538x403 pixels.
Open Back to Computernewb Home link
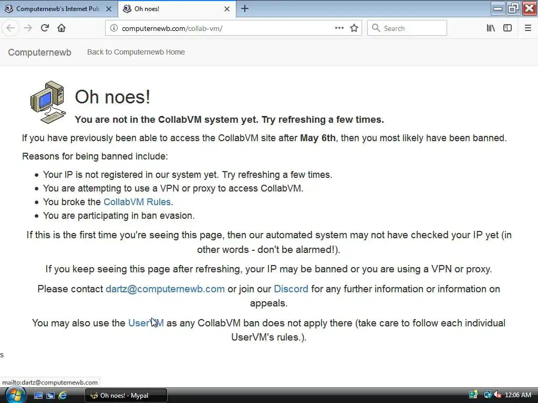136,52
